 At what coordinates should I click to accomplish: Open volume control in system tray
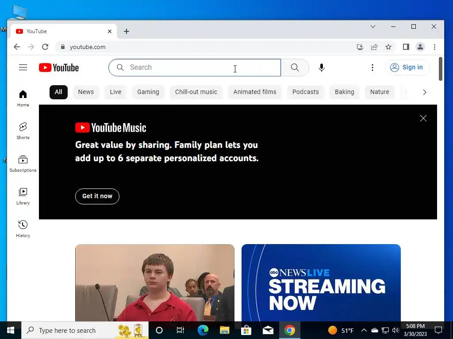click(395, 330)
